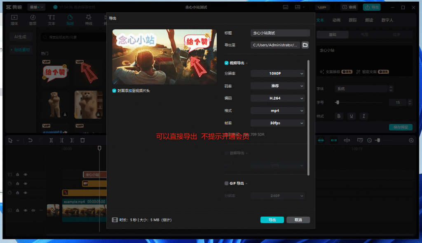This screenshot has width=422, height=243.
Task: Uncheck the 视频导出 video export checkbox
Action: [x=226, y=63]
